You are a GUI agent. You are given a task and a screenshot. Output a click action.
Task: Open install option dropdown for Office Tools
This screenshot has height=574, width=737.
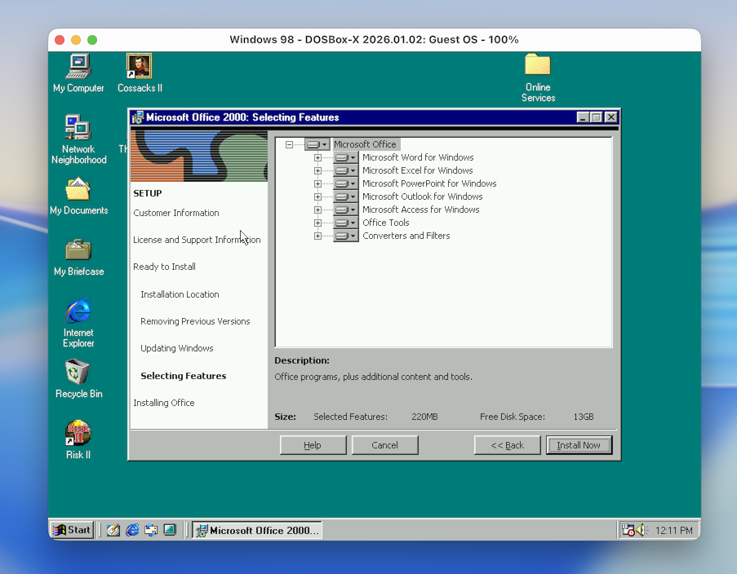[x=345, y=223]
